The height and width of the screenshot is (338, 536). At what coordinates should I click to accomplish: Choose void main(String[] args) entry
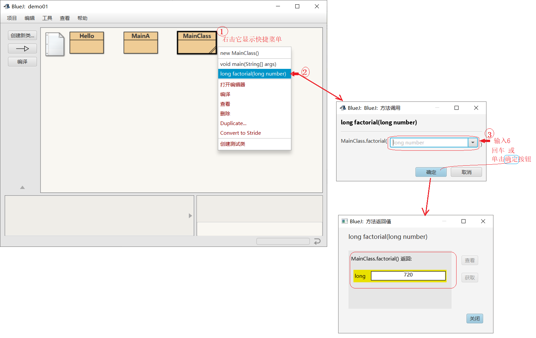[254, 64]
